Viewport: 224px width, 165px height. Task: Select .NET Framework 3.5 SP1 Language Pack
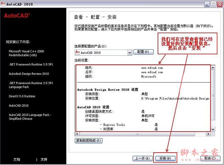31,85
